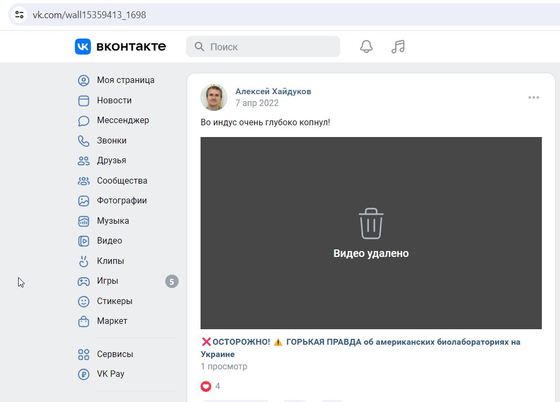Click the magnifier icon in search box
The image size is (560, 402).
200,47
